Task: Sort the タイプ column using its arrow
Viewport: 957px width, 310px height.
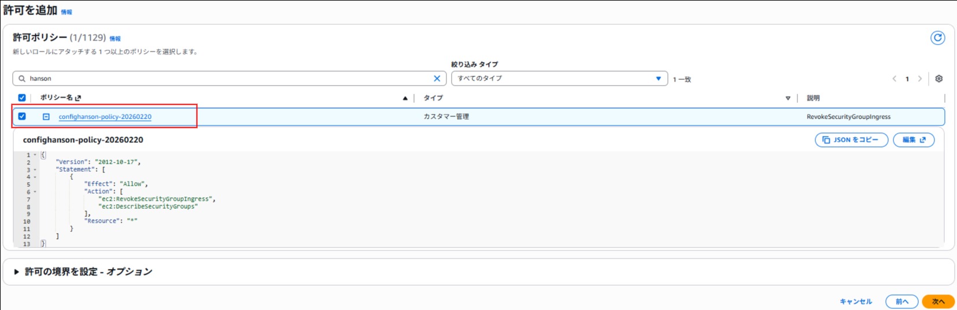Action: (788, 98)
